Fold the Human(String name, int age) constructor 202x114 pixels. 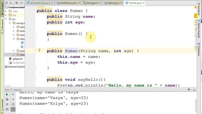(35, 51)
